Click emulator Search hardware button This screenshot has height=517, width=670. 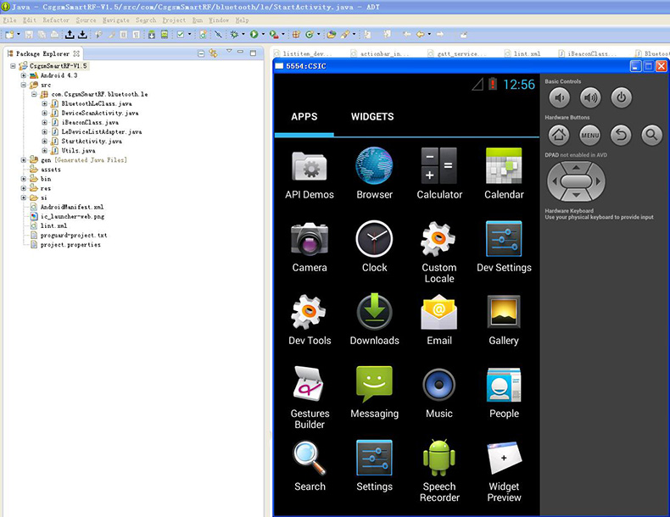point(651,135)
